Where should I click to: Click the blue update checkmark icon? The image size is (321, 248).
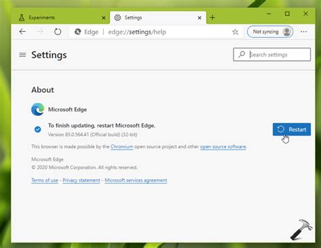tap(38, 129)
